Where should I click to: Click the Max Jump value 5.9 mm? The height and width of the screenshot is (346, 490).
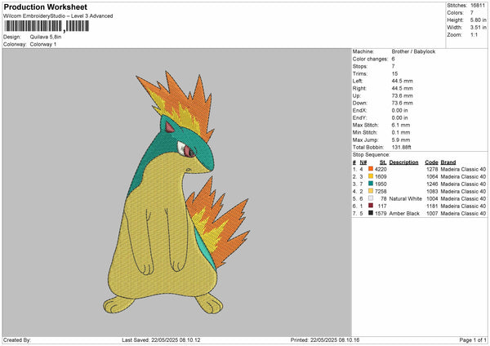point(401,140)
